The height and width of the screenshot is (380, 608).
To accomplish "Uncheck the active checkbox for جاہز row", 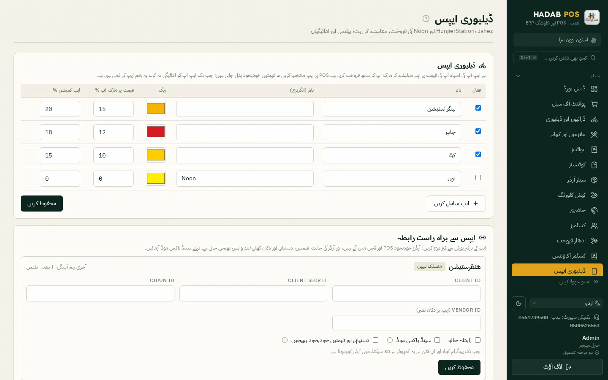I will tap(478, 131).
